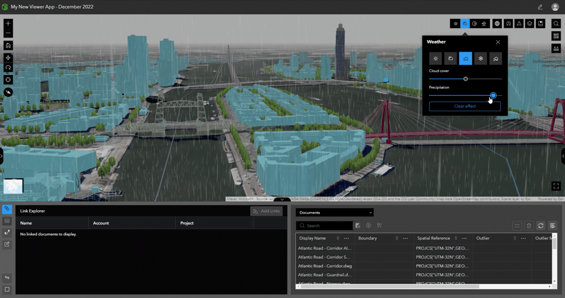565x298 pixels.
Task: Select the measurement tool on the toolbar
Action: click(x=519, y=23)
